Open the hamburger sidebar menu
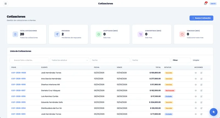The height and width of the screenshot is (118, 220). point(5,4)
